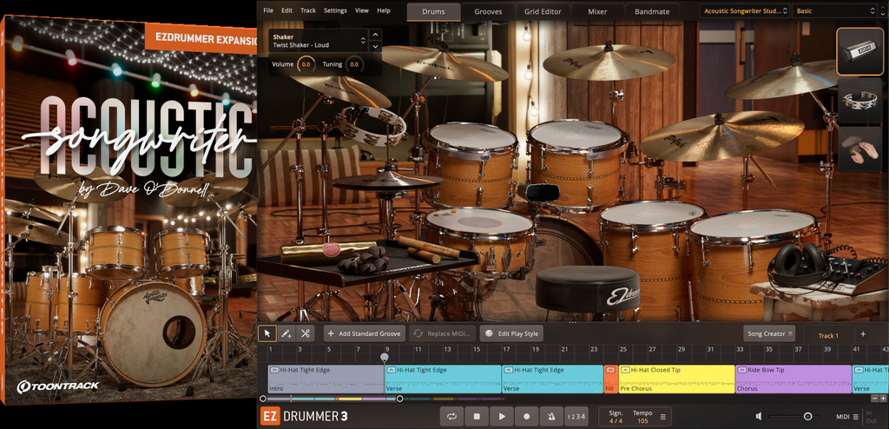889x429 pixels.
Task: Expand articulation menu on Pre Chorus block
Action: (625, 370)
